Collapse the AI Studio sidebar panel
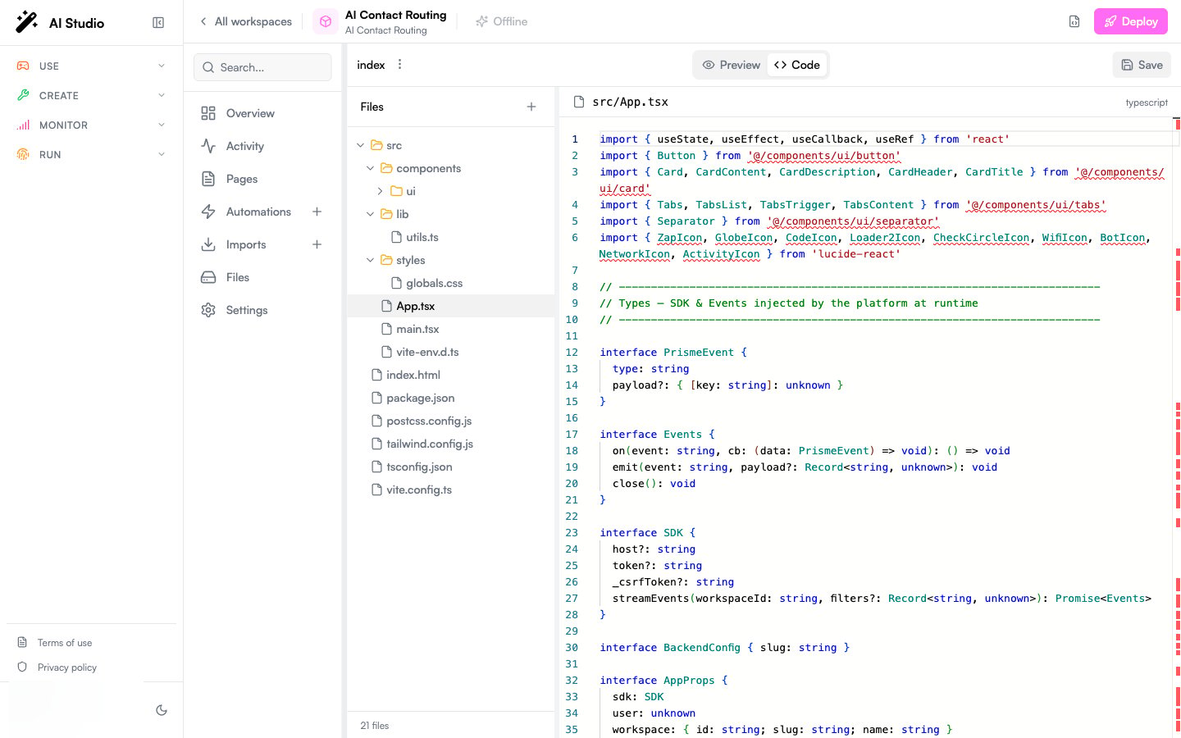The height and width of the screenshot is (738, 1181). click(x=158, y=23)
